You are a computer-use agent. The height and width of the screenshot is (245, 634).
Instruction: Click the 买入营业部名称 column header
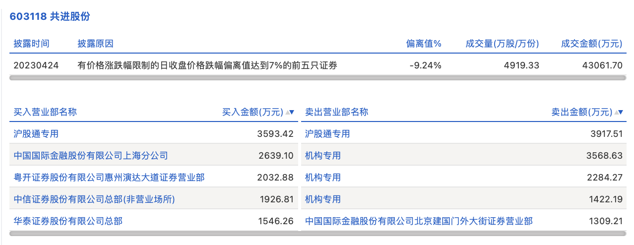click(x=45, y=112)
